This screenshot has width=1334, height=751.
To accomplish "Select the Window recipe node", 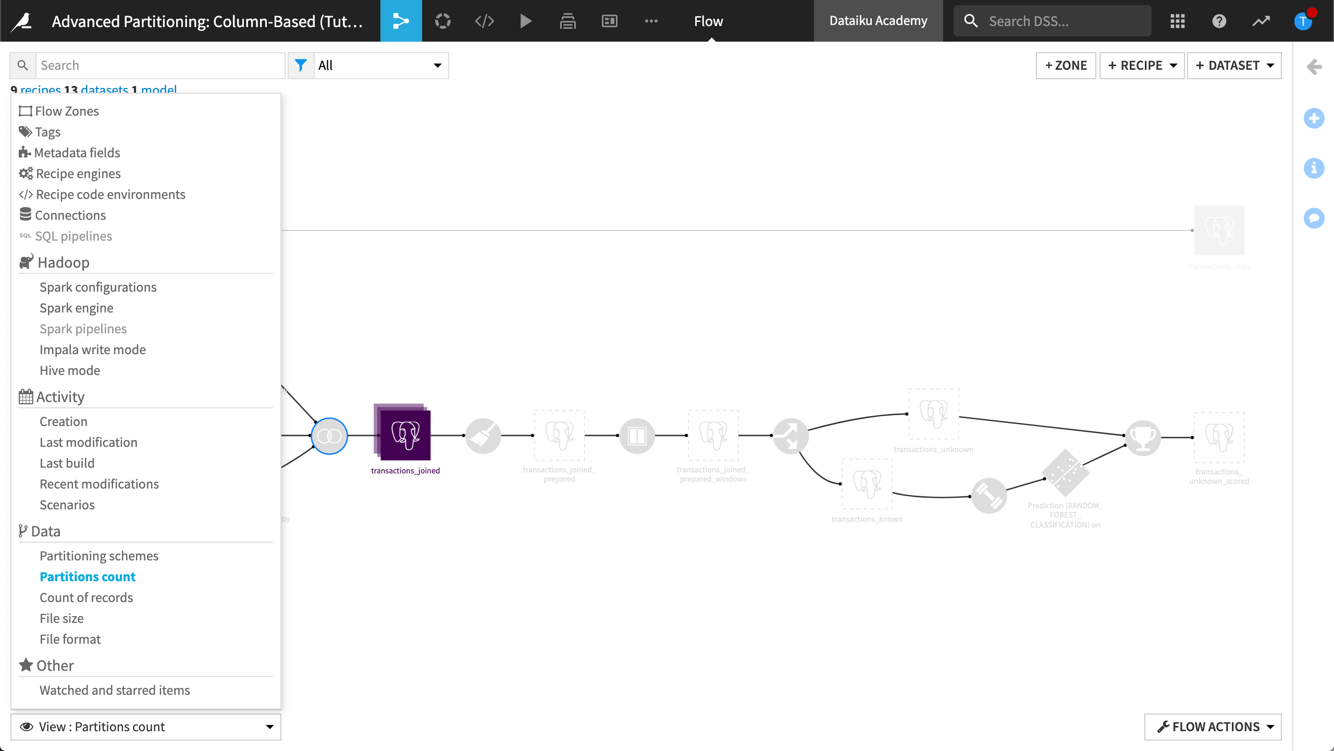I will point(637,436).
